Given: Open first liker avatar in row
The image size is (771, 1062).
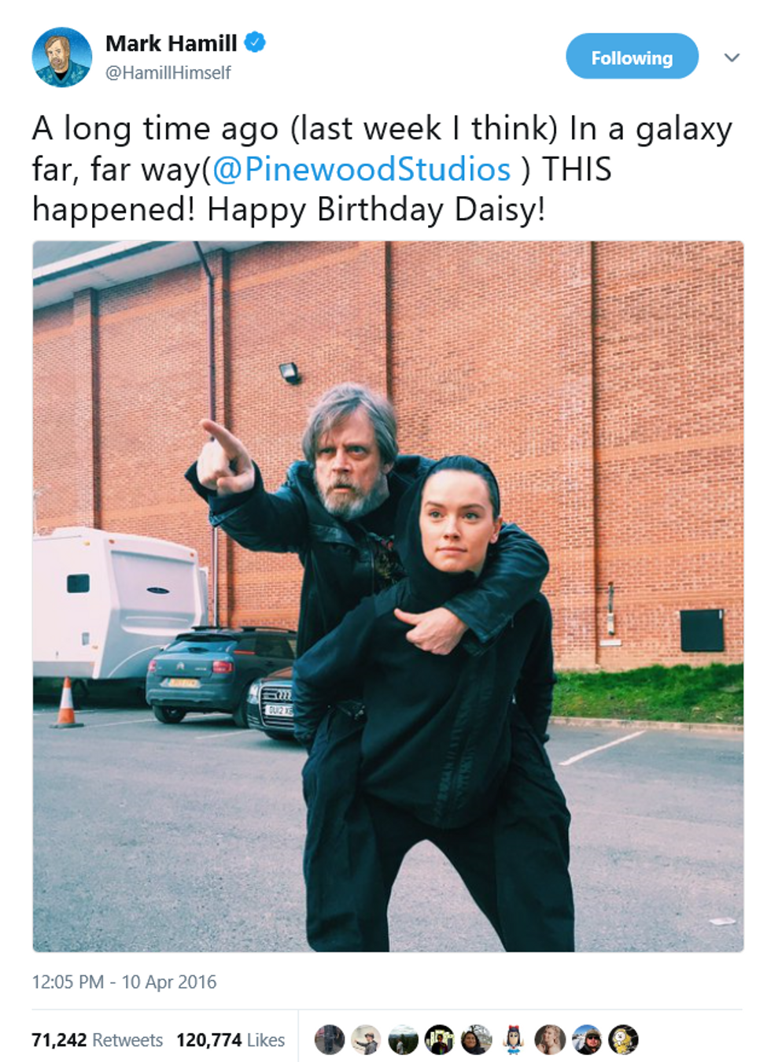Looking at the screenshot, I should tap(330, 1040).
